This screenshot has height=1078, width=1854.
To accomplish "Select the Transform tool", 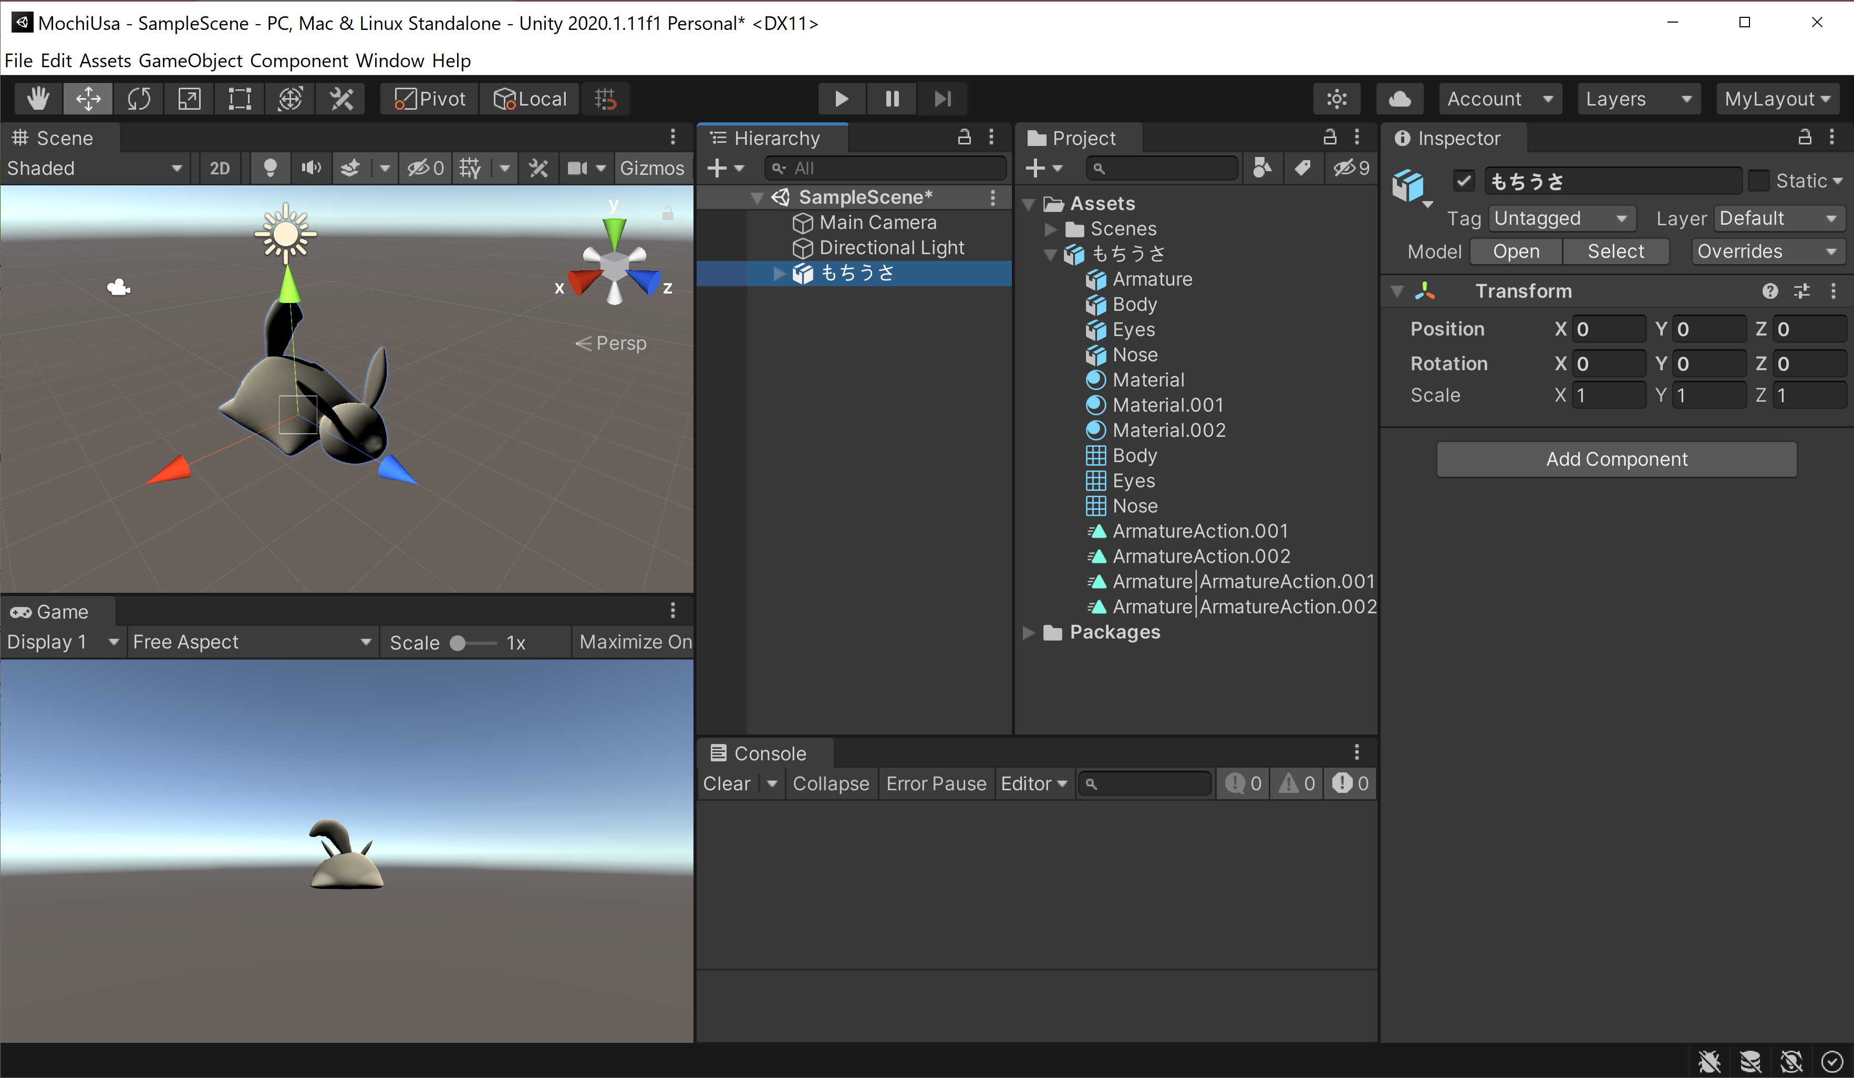I will point(290,99).
